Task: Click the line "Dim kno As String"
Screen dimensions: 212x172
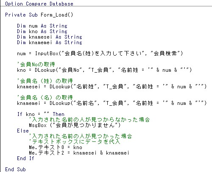Action: click(42, 31)
